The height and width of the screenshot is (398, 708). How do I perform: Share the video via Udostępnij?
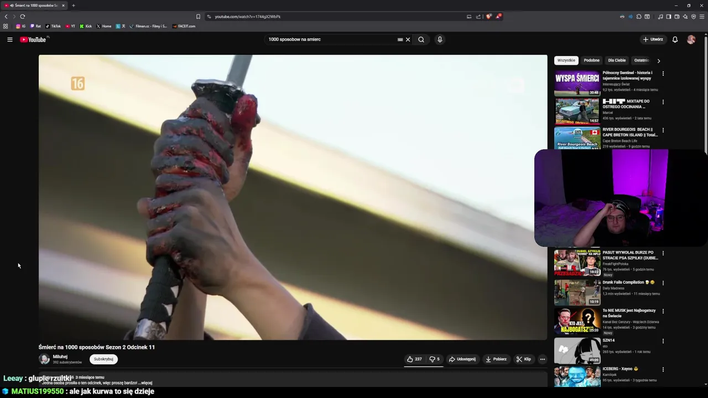coord(462,359)
